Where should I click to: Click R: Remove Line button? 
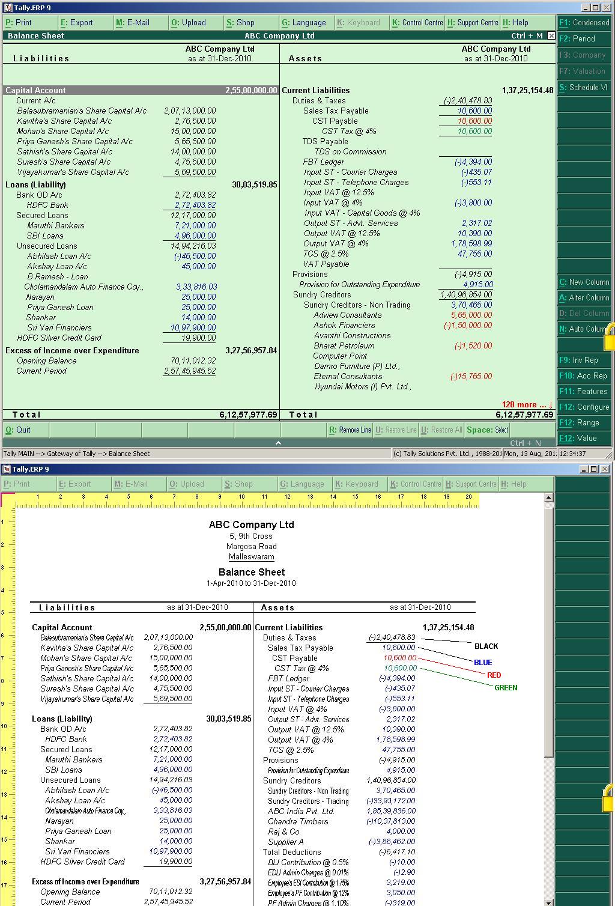(x=350, y=430)
